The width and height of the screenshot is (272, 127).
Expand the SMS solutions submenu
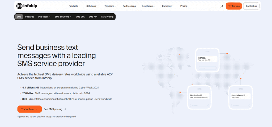pos(63,17)
